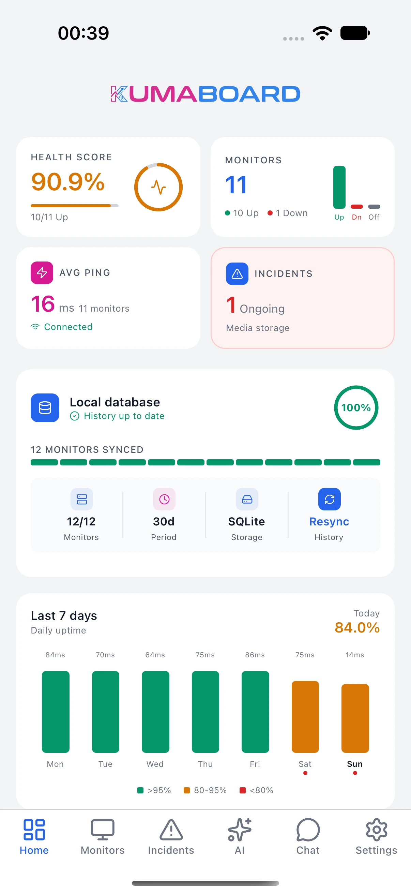
Task: Tap the red Dn monitors bar
Action: pos(356,207)
